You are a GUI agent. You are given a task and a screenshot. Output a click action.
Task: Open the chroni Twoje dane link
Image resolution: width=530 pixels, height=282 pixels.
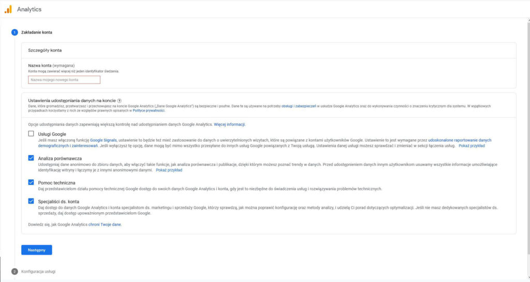click(105, 224)
